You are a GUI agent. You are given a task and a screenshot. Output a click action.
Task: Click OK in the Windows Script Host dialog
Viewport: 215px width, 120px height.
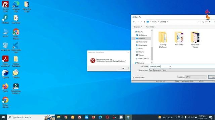[123, 68]
